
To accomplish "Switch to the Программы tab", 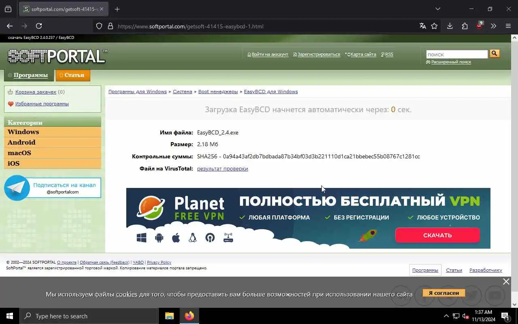I will [28, 75].
